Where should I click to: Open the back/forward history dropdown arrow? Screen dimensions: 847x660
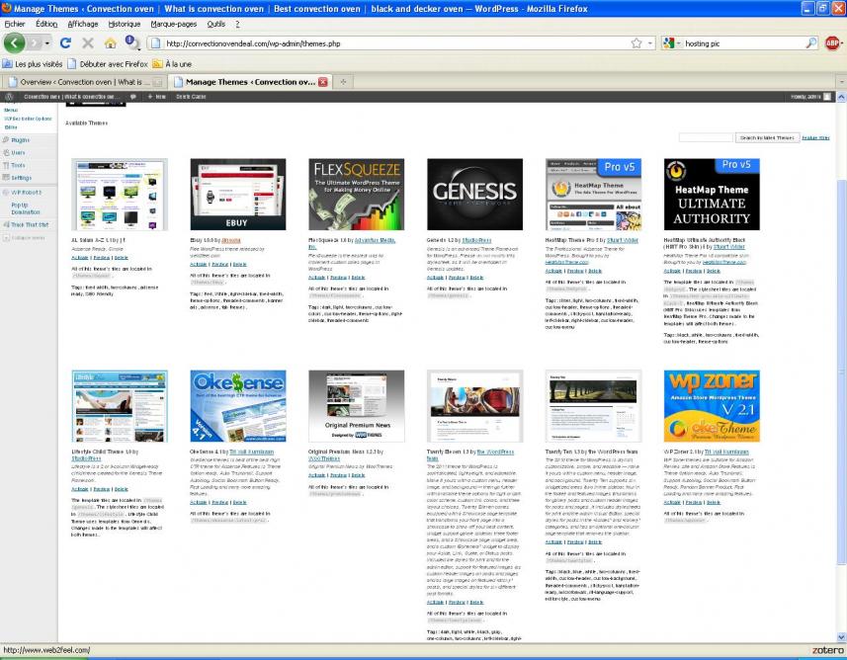coord(47,43)
